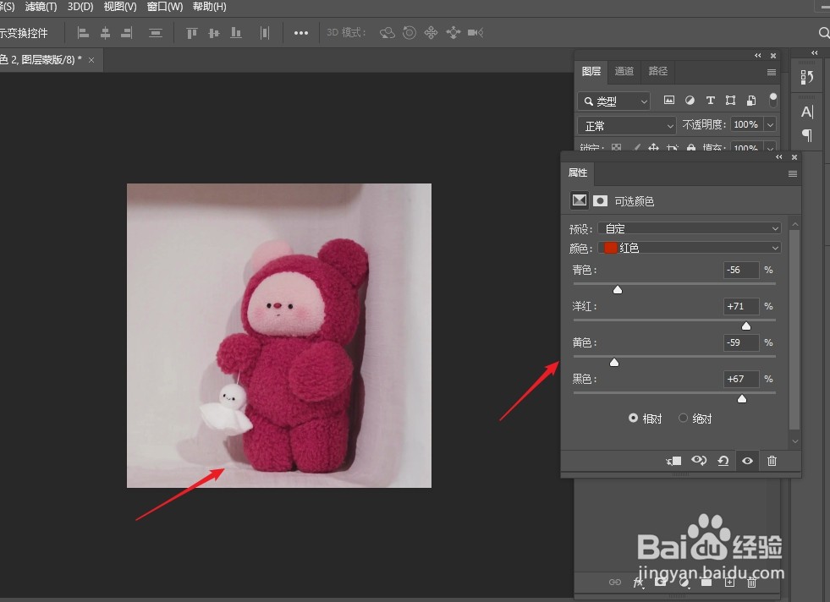The image size is (830, 602).
Task: Open the 预设 preset dropdown
Action: pyautogui.click(x=690, y=228)
